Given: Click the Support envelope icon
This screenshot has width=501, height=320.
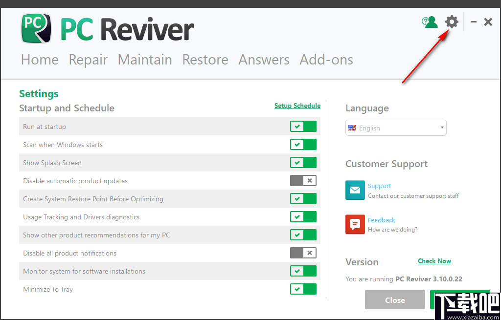Looking at the screenshot, I should click(x=355, y=190).
